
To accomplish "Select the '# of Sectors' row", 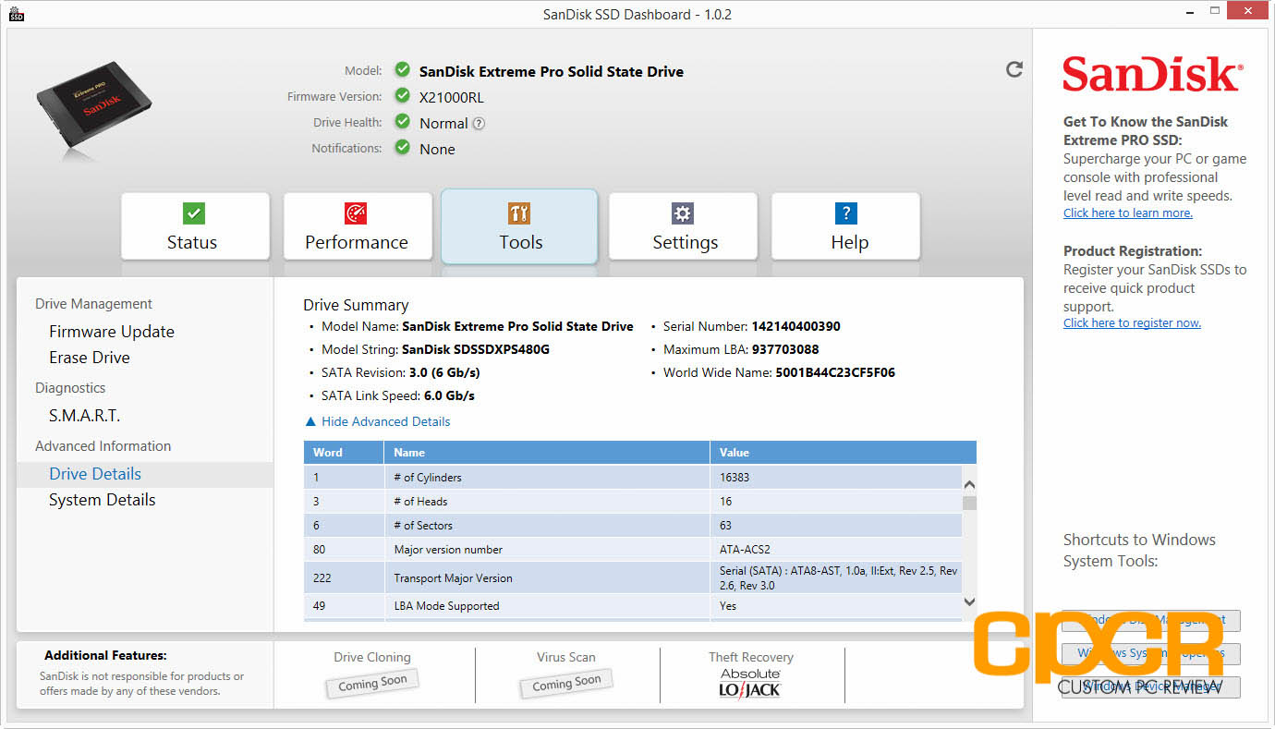I will [x=633, y=526].
